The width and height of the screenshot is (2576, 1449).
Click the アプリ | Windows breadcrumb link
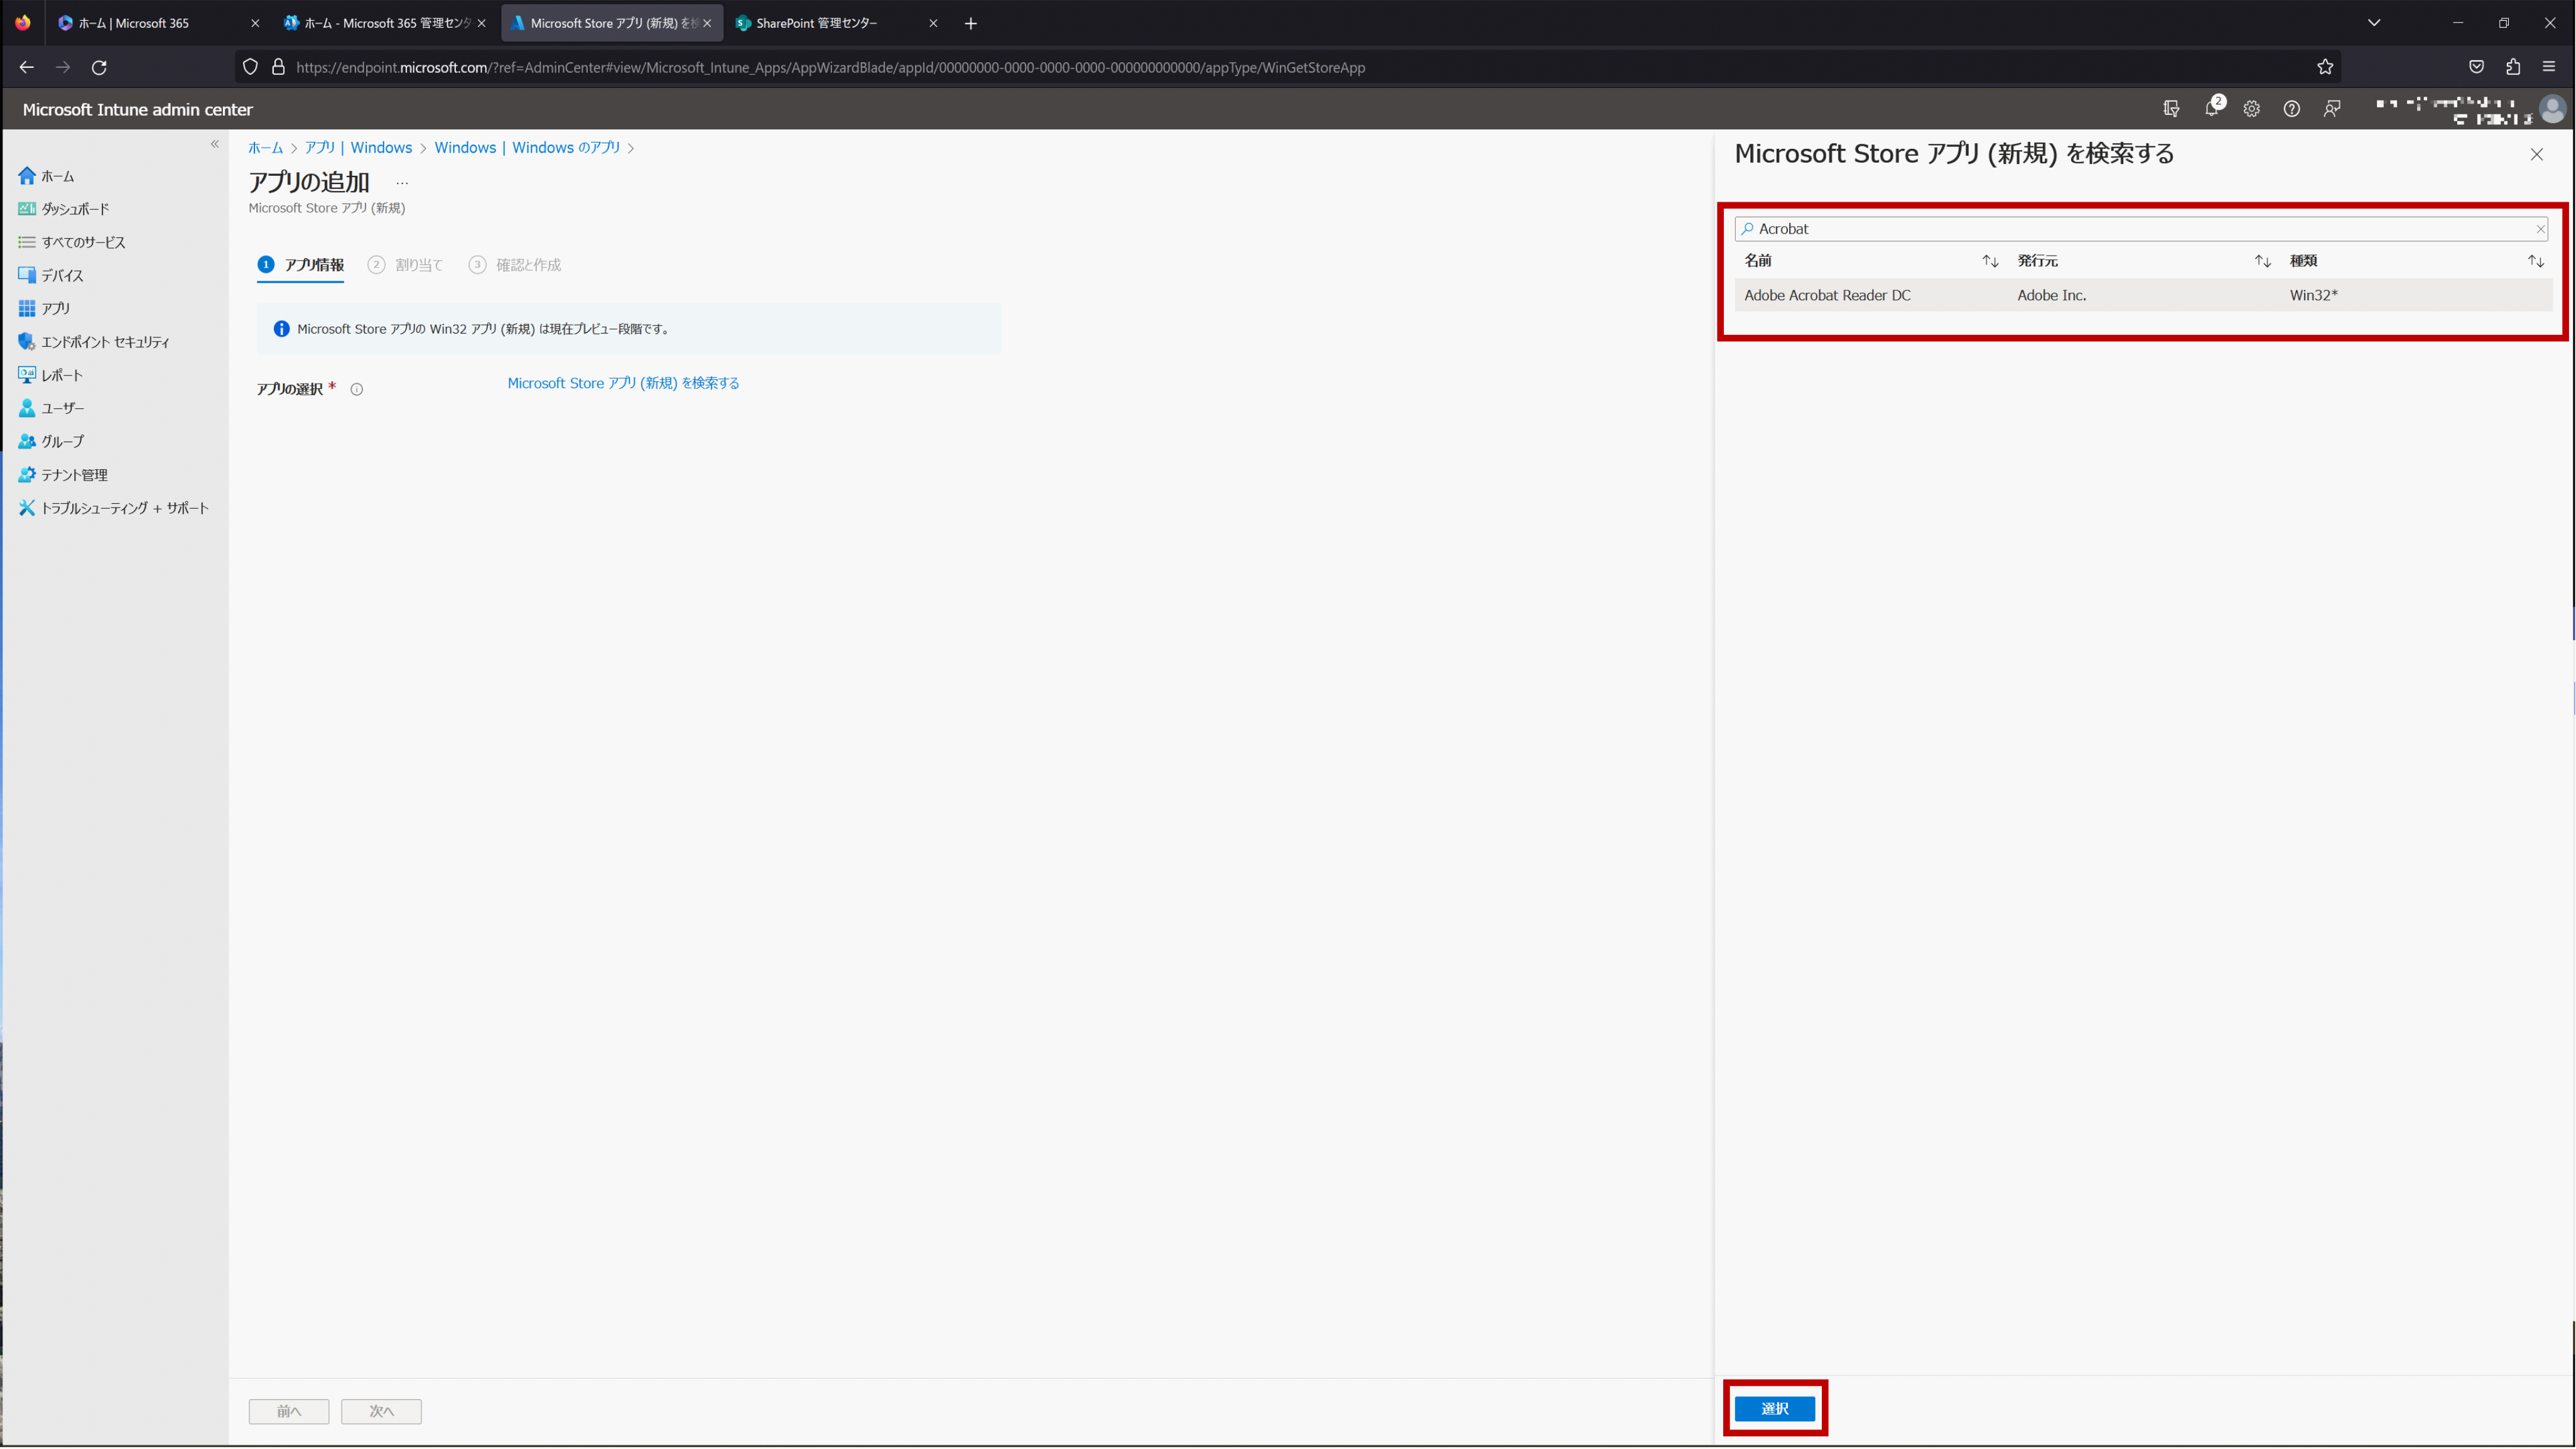[358, 148]
